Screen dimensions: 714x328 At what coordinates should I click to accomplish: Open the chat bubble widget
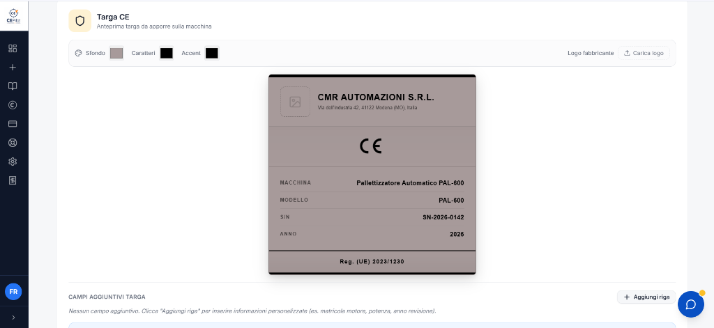click(x=691, y=304)
